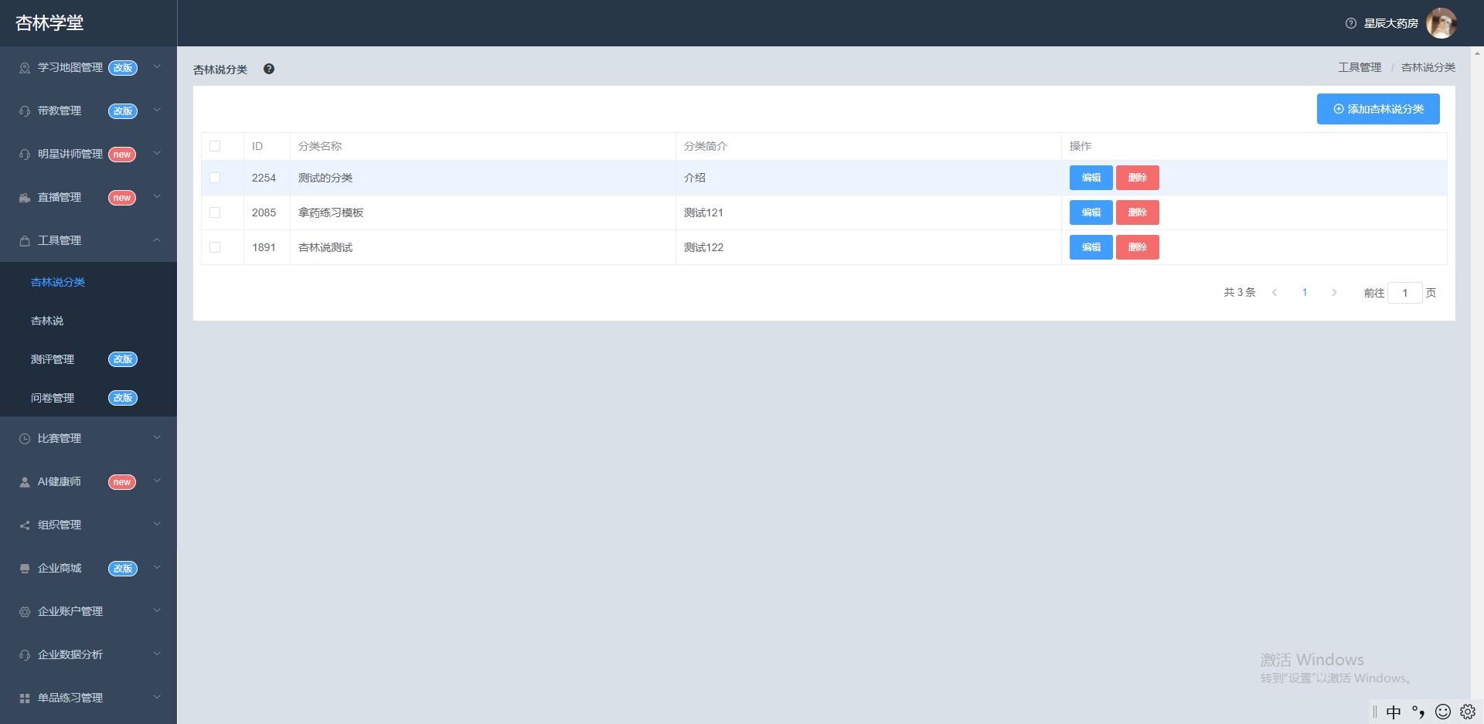The width and height of the screenshot is (1484, 724).
Task: Click the 比赛管理 clock icon
Action: click(25, 439)
